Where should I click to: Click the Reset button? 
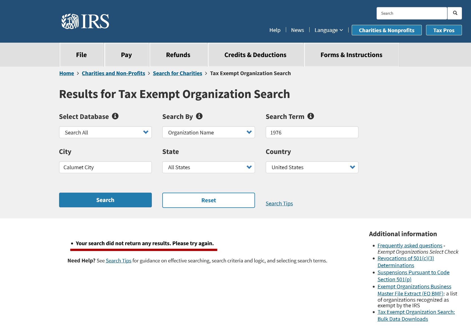coord(209,200)
